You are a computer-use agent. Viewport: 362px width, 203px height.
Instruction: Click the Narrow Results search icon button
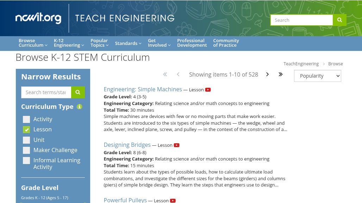pos(78,92)
